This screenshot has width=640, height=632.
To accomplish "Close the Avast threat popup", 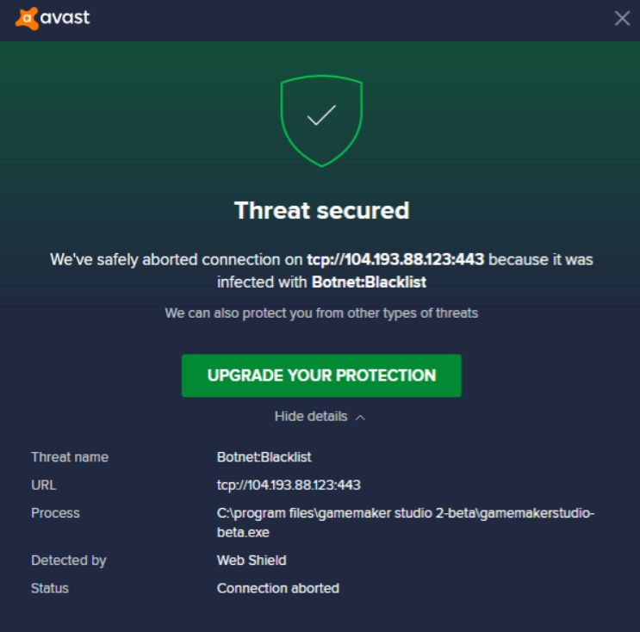I will [622, 18].
